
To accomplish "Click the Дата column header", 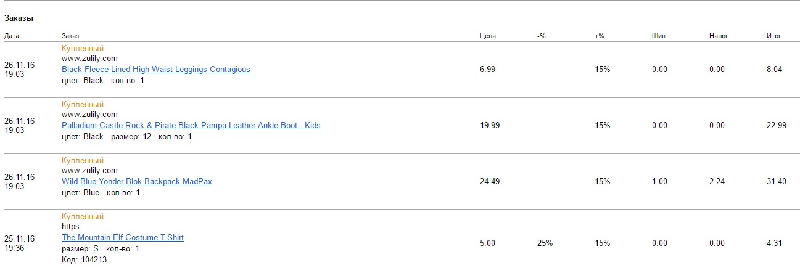I will [x=12, y=36].
